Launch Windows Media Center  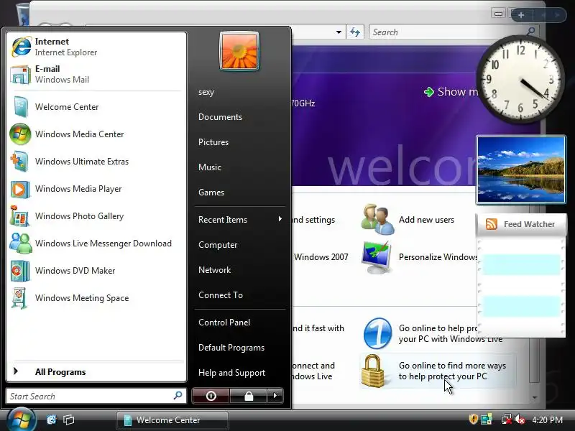click(96, 134)
